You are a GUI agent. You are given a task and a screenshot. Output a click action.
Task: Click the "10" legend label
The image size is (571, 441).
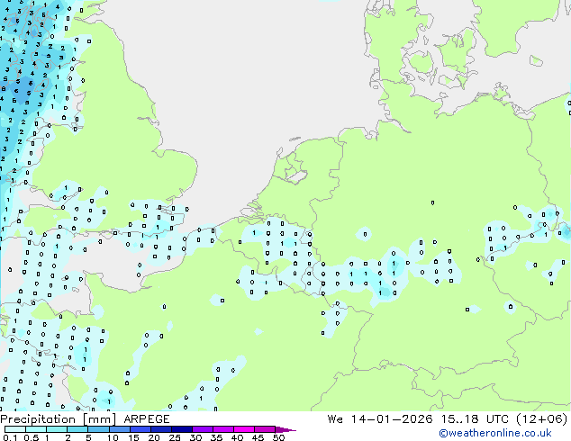(113, 437)
